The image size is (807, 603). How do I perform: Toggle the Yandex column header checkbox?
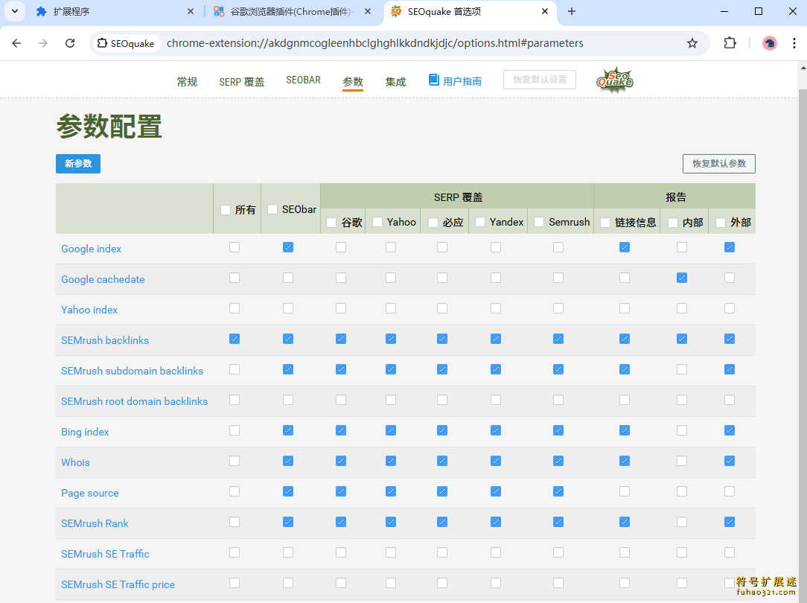point(480,222)
